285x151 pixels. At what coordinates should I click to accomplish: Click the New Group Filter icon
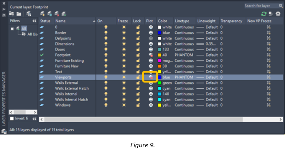[19, 14]
